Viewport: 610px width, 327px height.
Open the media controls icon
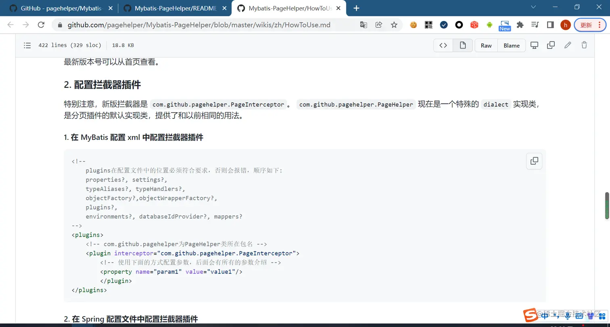tap(535, 25)
